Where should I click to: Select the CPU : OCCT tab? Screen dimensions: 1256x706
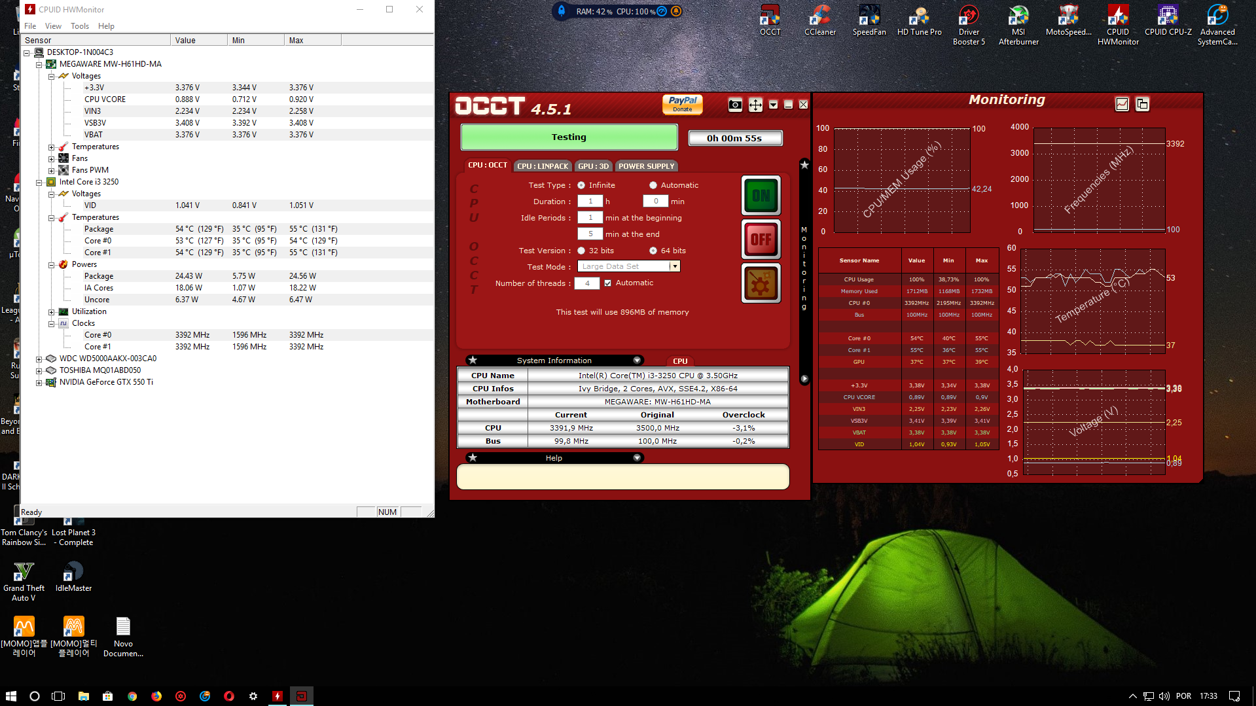(488, 166)
